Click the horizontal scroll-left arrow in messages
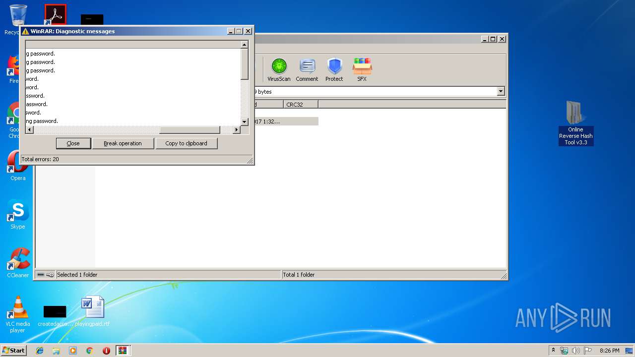 click(29, 130)
